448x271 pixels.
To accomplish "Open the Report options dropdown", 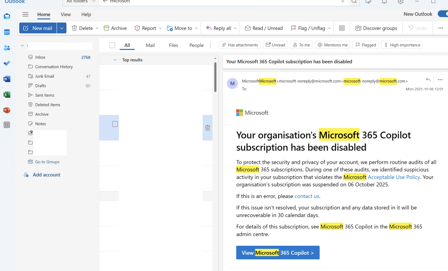I will (160, 28).
